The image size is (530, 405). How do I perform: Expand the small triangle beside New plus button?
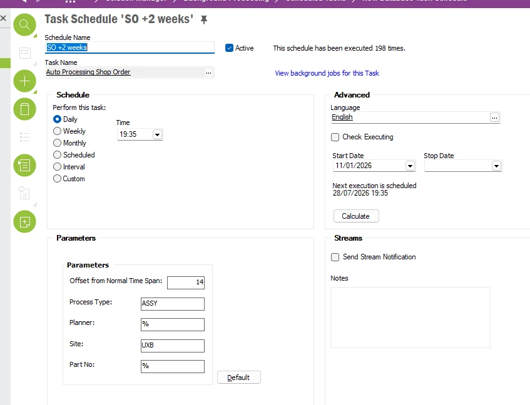pos(35,92)
